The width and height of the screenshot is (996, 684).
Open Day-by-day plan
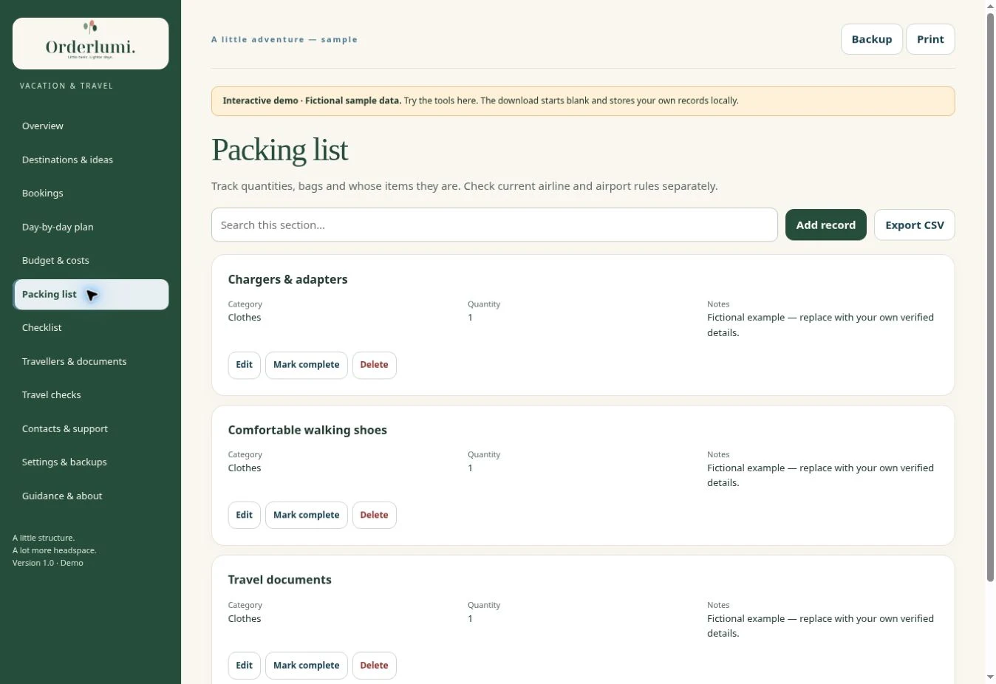tap(90, 227)
